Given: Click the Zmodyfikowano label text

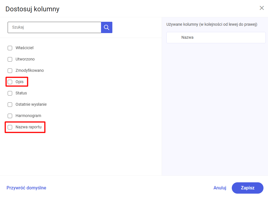Looking at the screenshot, I should pos(30,70).
